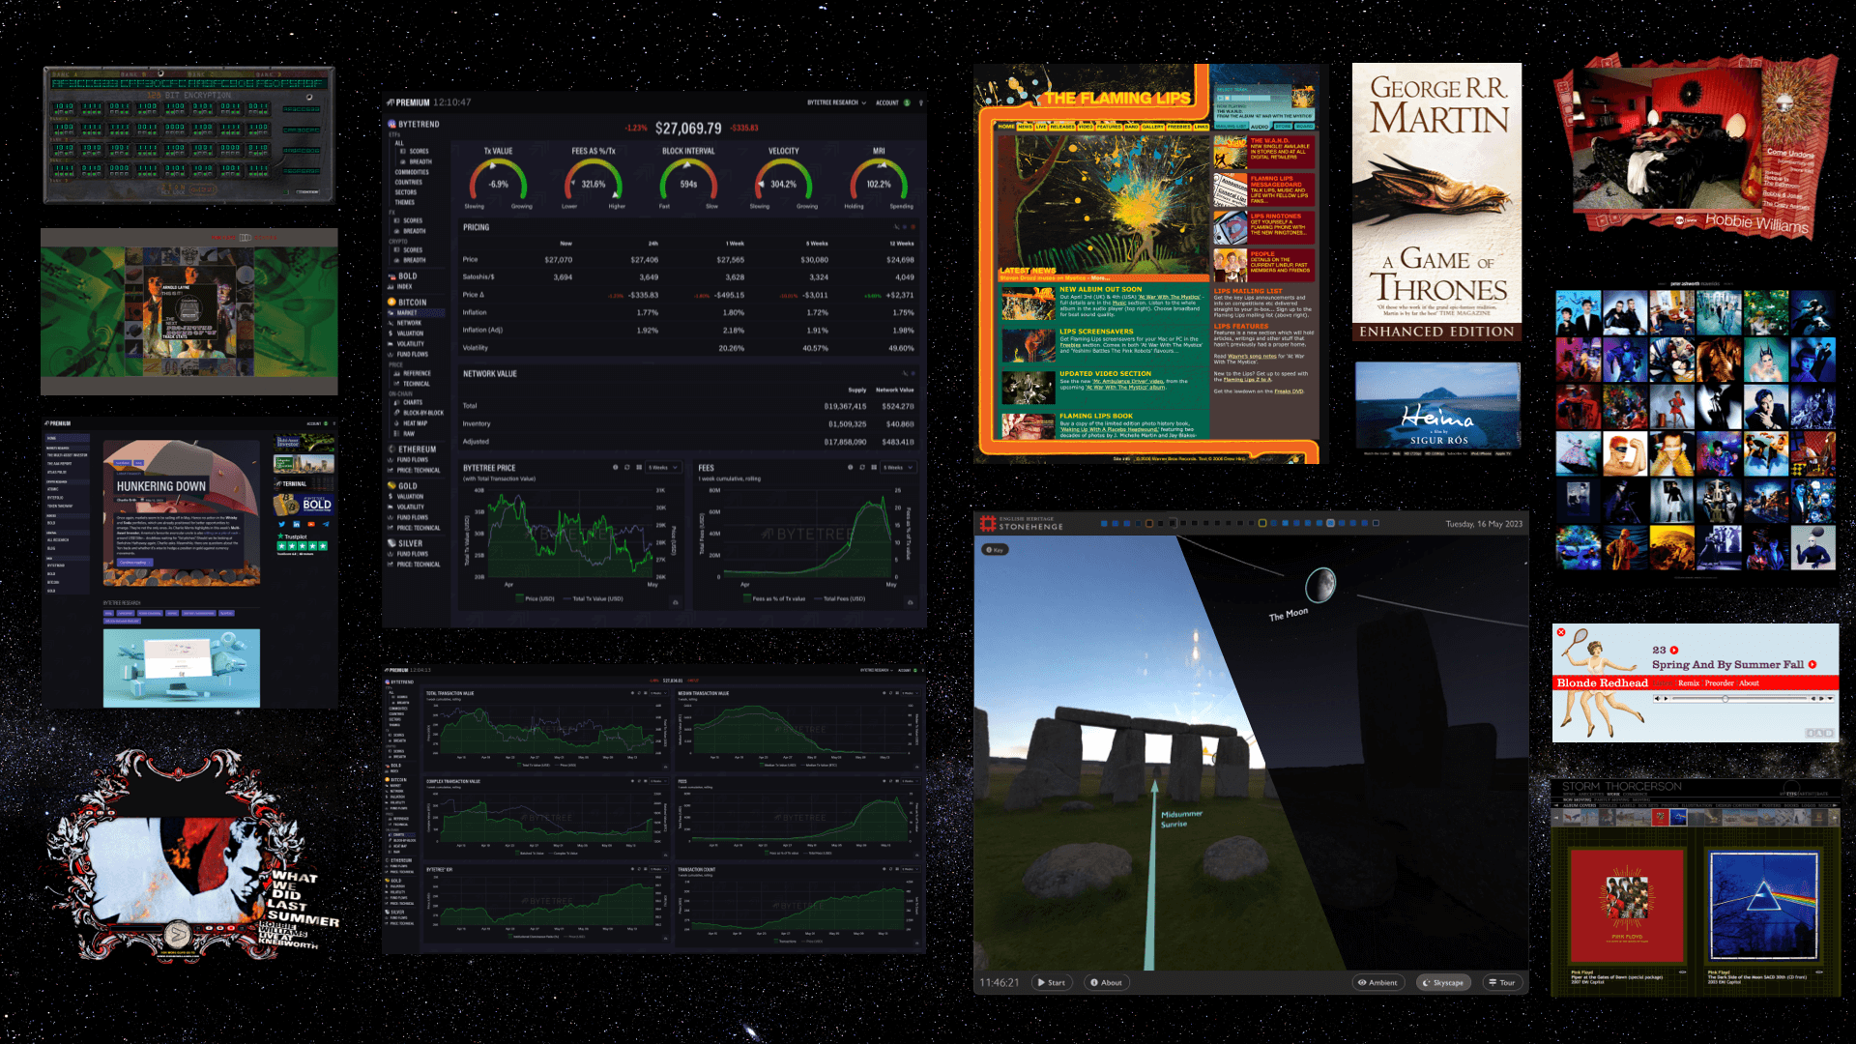Toggle Fees as % of Tx value legend
Image resolution: width=1856 pixels, height=1044 pixels.
click(x=776, y=599)
